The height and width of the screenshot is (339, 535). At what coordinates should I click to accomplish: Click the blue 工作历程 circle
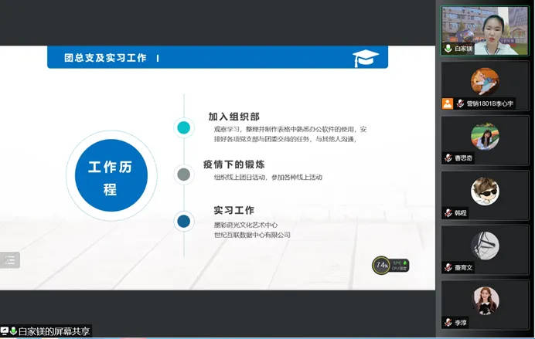111,175
